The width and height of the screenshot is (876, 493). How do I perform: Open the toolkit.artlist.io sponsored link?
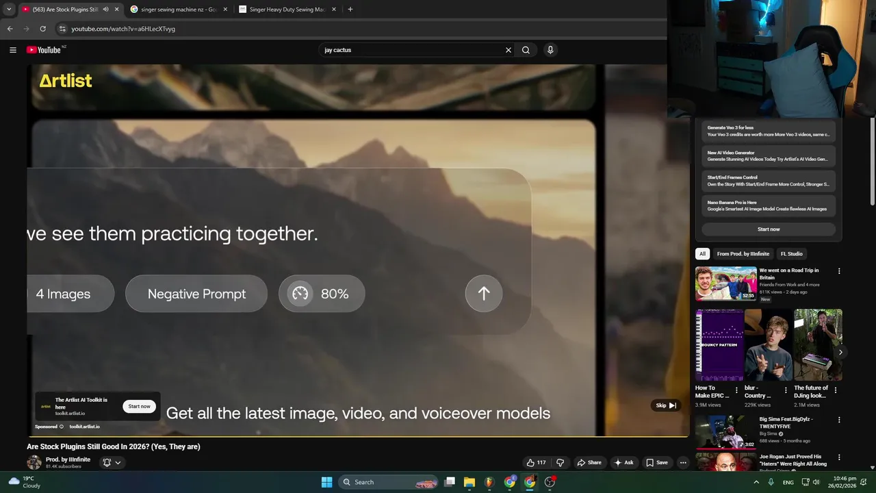click(84, 427)
